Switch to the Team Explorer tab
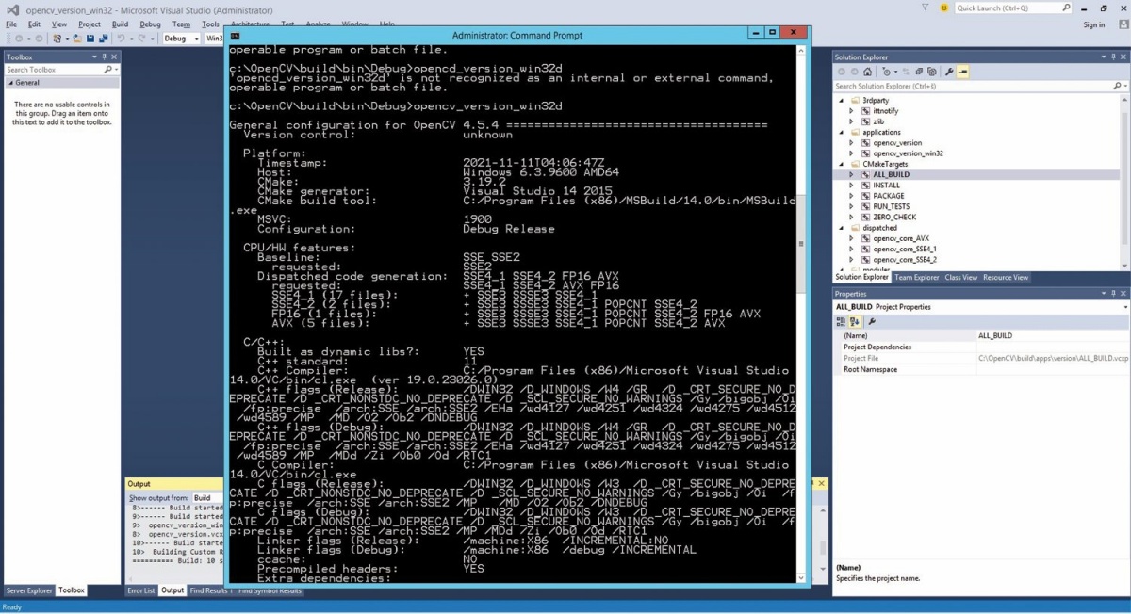The height and width of the screenshot is (614, 1131). point(917,277)
